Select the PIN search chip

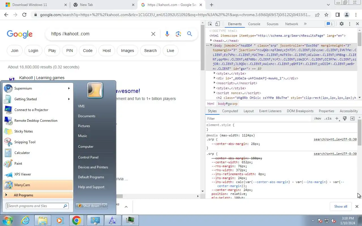point(70,51)
